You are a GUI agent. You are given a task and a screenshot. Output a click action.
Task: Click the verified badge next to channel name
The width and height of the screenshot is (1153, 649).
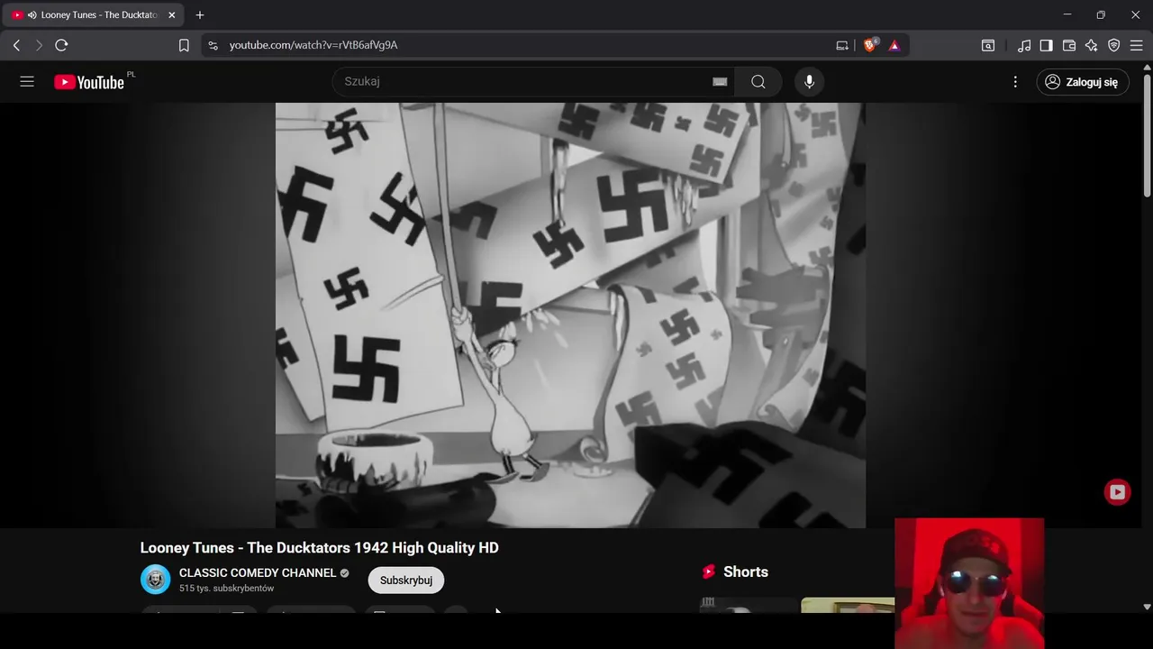coord(345,573)
